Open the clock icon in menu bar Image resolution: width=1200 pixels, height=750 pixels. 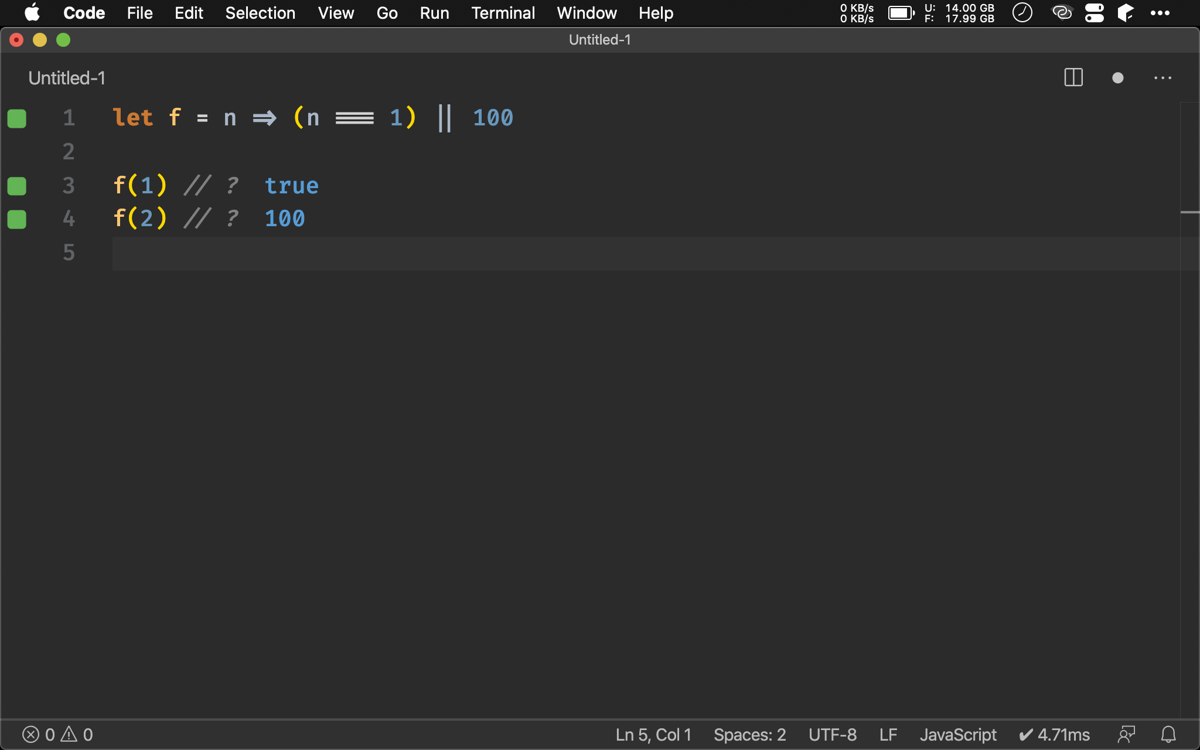click(1022, 12)
